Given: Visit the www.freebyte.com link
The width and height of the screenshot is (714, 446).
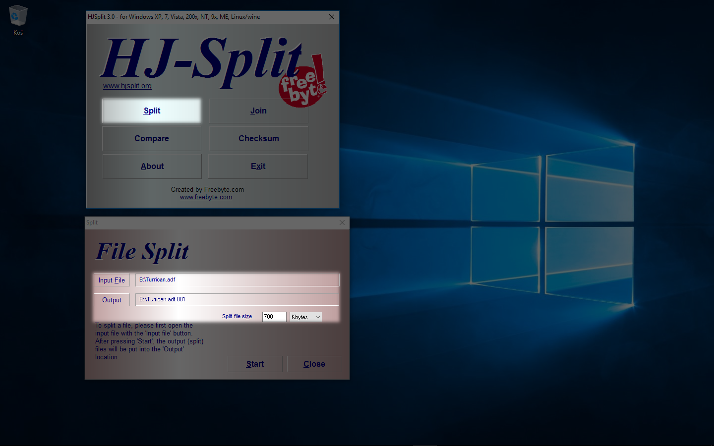Looking at the screenshot, I should tap(206, 197).
